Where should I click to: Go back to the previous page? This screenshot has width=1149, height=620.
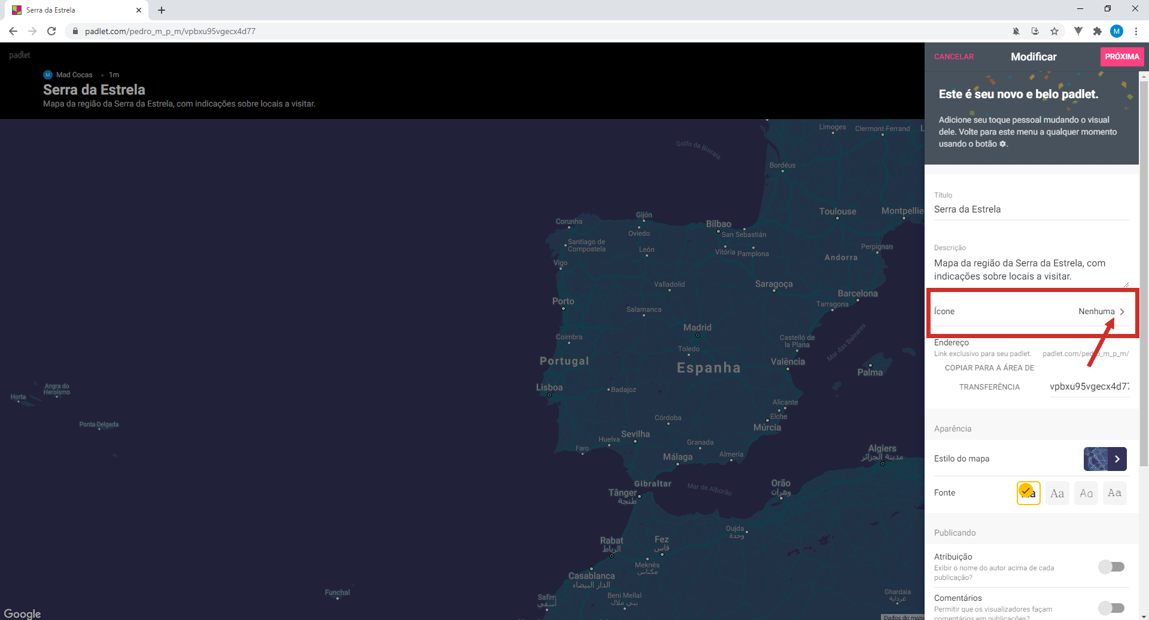[13, 31]
